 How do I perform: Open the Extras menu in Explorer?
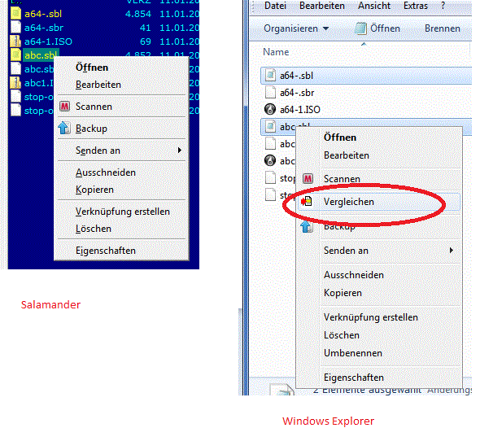click(416, 6)
